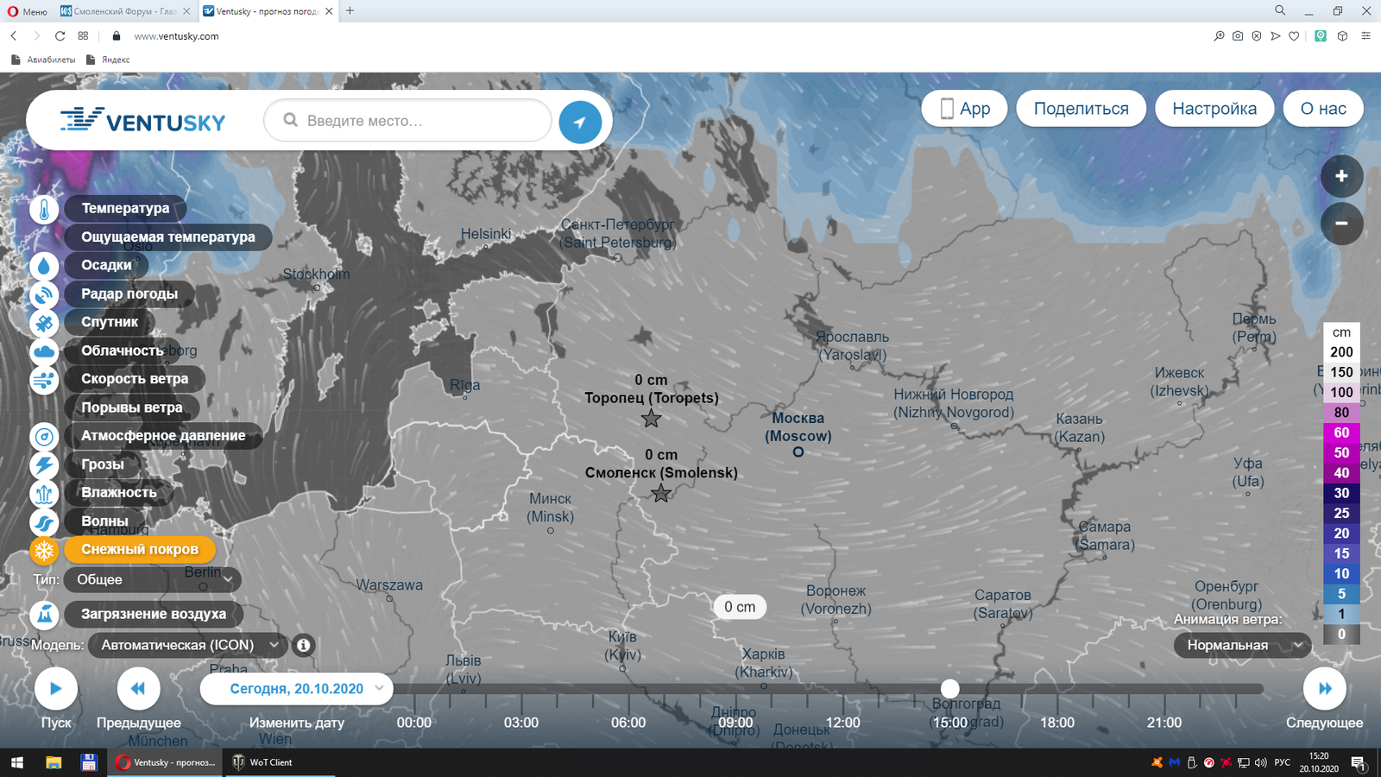The width and height of the screenshot is (1381, 777).
Task: Click the heart bookmark icon in address bar
Action: [1294, 36]
